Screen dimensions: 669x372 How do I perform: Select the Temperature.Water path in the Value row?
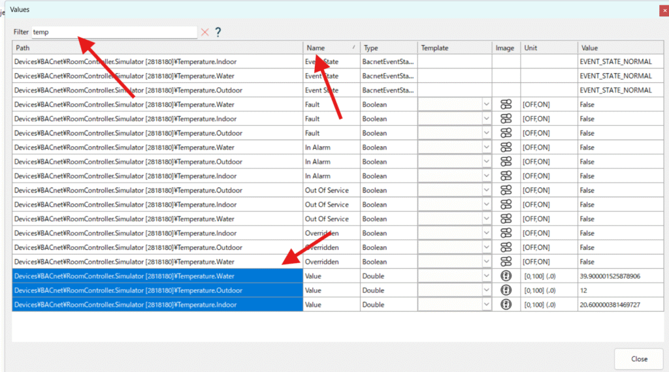coord(157,276)
